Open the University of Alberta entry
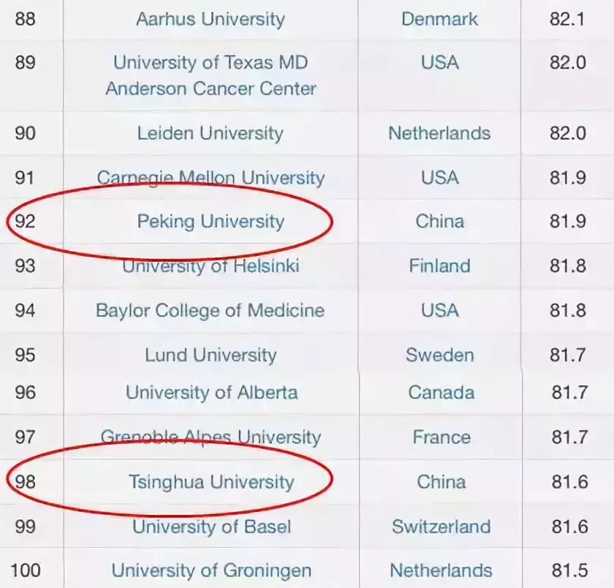This screenshot has height=588, width=614. [211, 392]
